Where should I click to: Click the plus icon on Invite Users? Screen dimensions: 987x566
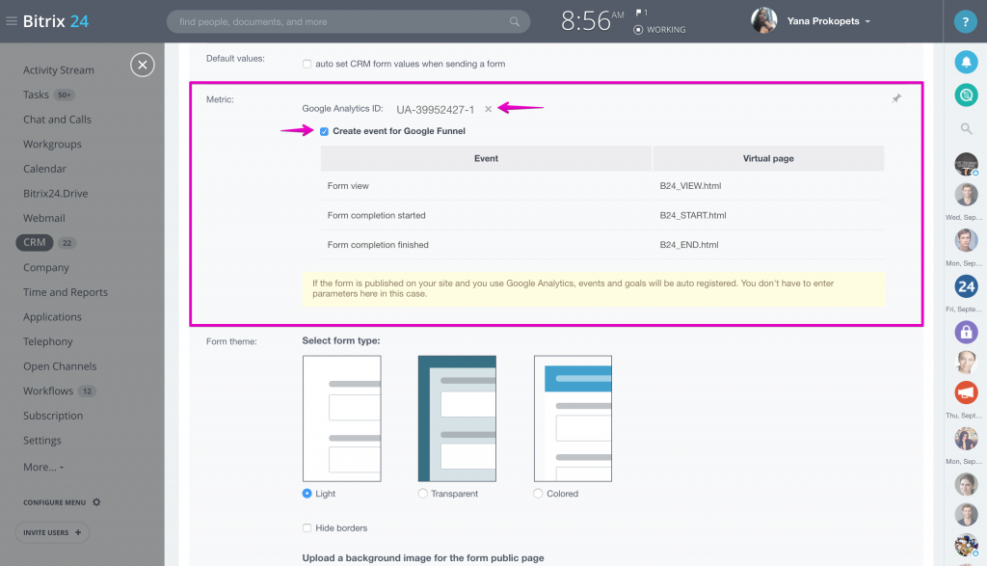78,532
